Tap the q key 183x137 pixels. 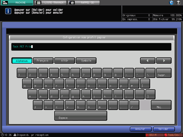pos(27,84)
